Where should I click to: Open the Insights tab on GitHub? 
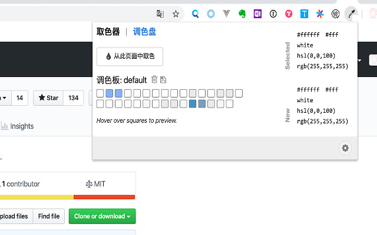click(x=17, y=126)
